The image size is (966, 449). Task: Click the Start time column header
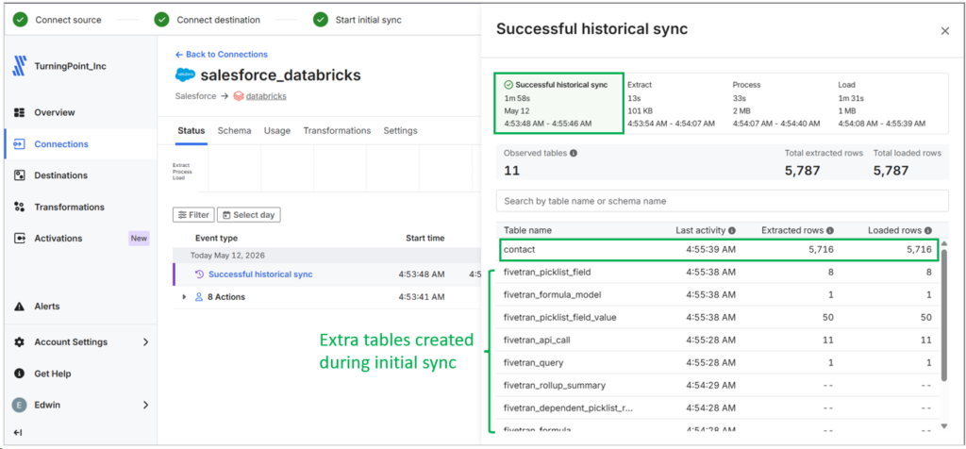point(425,239)
